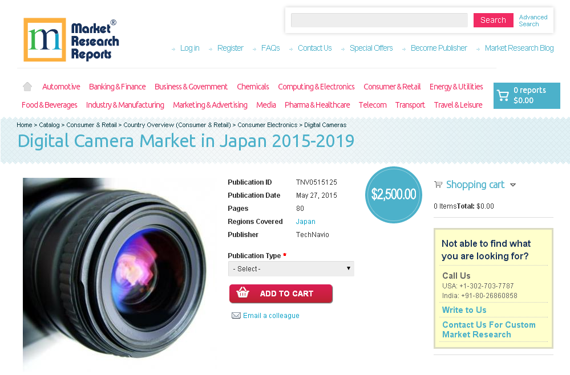570x375 pixels.
Task: Open Advanced Search
Action: click(x=533, y=20)
